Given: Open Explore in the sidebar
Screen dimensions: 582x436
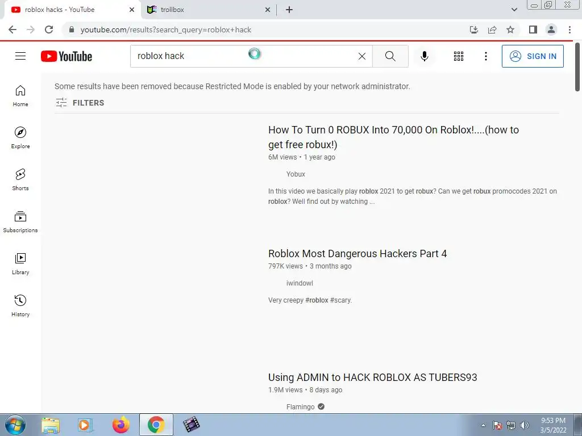Looking at the screenshot, I should [20, 137].
